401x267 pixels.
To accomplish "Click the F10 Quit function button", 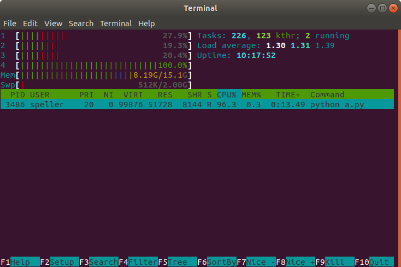I will click(x=374, y=262).
